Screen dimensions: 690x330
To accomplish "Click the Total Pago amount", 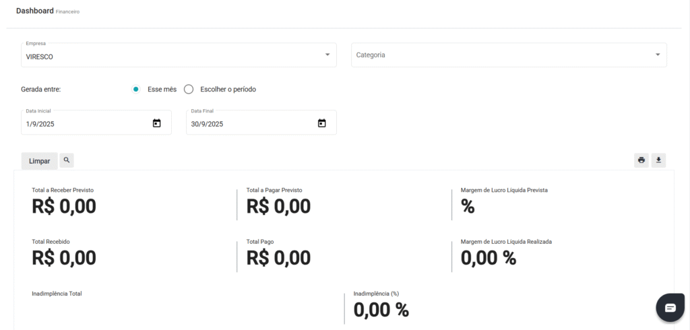I will 278,258.
